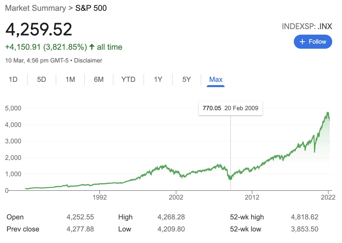Open the Market Summary breadcrumb link

pos(35,8)
